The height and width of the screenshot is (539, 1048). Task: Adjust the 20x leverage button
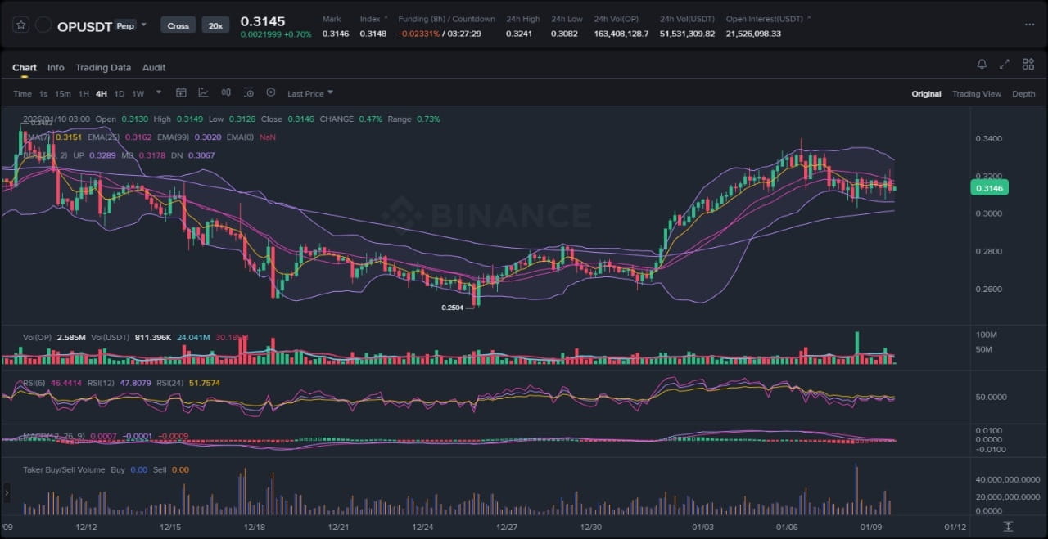click(215, 25)
